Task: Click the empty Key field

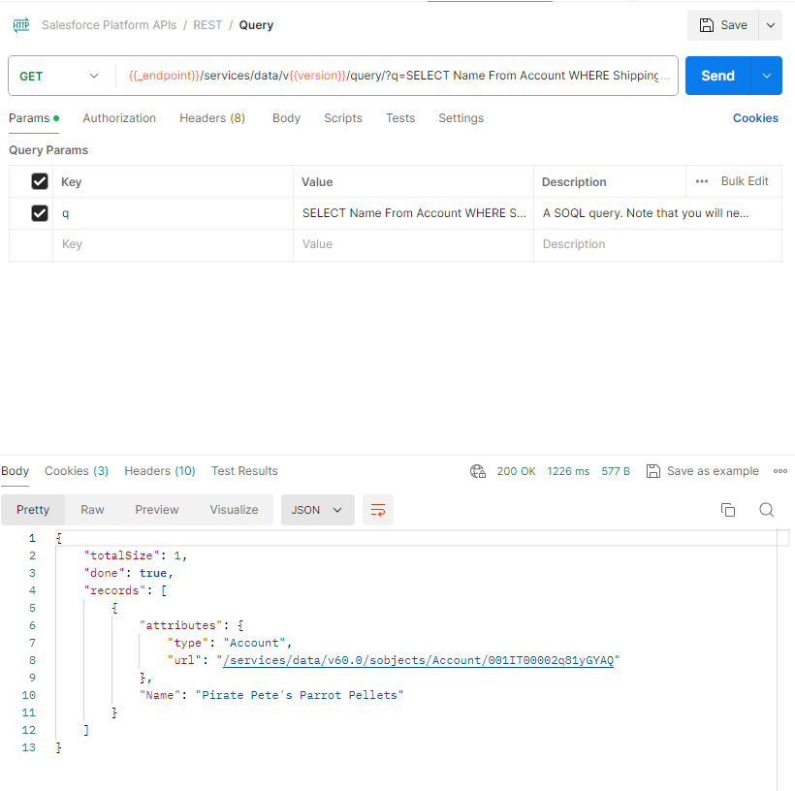Action: point(173,244)
